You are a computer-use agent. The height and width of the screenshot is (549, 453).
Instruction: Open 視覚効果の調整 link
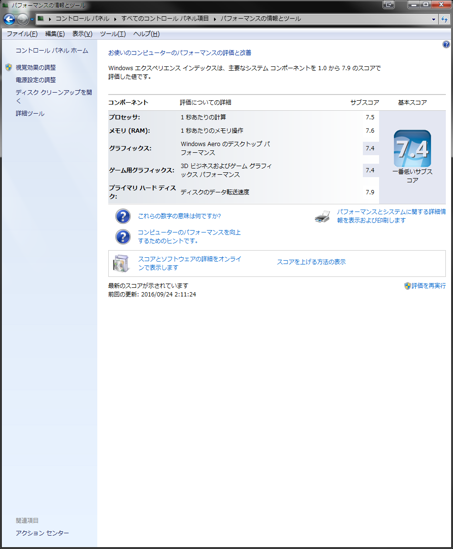coord(36,68)
